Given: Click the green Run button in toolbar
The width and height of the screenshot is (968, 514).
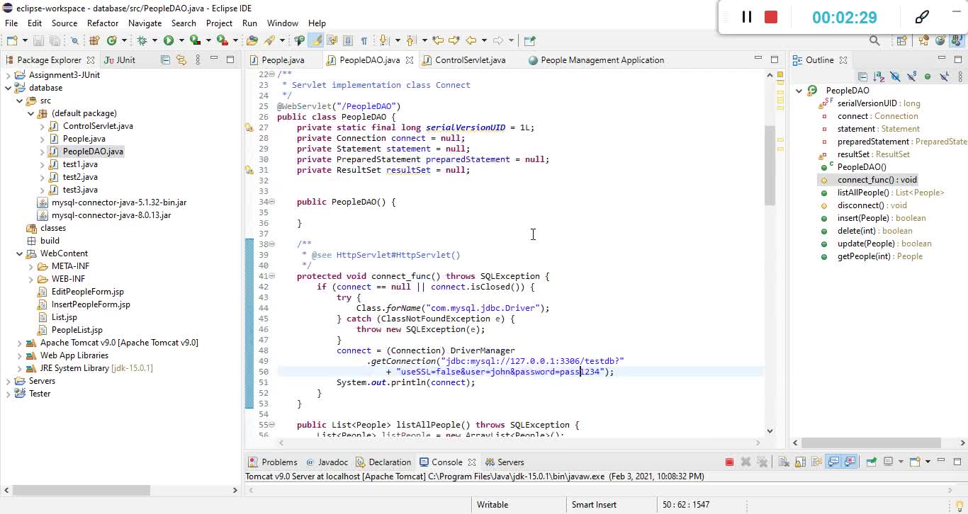Looking at the screenshot, I should pos(169,40).
